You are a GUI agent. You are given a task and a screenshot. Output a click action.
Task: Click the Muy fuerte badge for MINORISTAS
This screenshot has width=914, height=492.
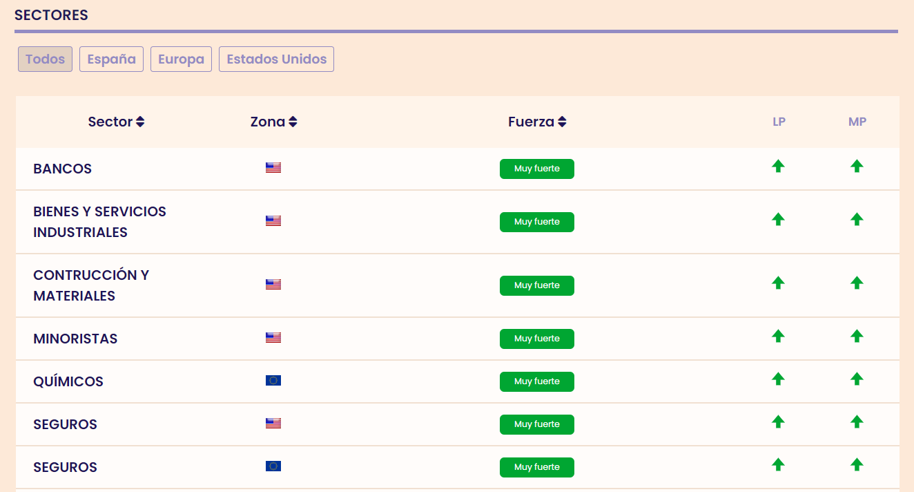(536, 339)
